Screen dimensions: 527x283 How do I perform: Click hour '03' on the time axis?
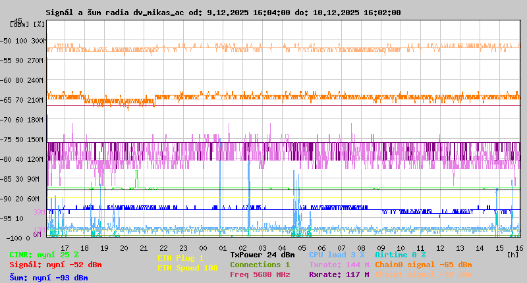pyautogui.click(x=262, y=248)
